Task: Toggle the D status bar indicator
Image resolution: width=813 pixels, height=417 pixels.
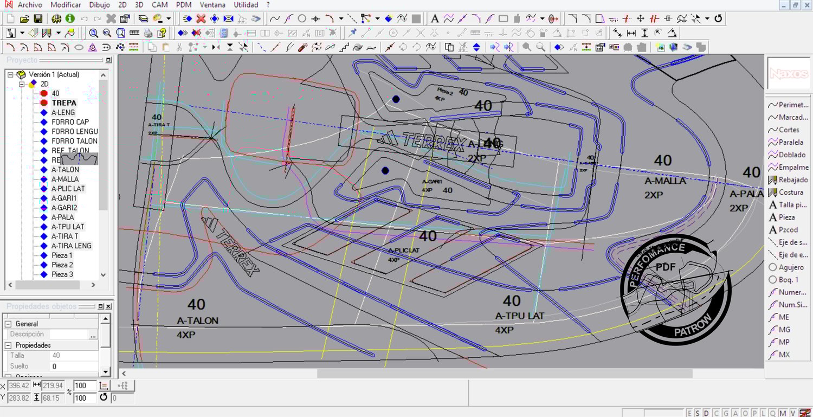Action: click(x=707, y=413)
